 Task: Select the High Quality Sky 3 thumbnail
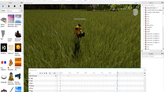tap(18, 19)
